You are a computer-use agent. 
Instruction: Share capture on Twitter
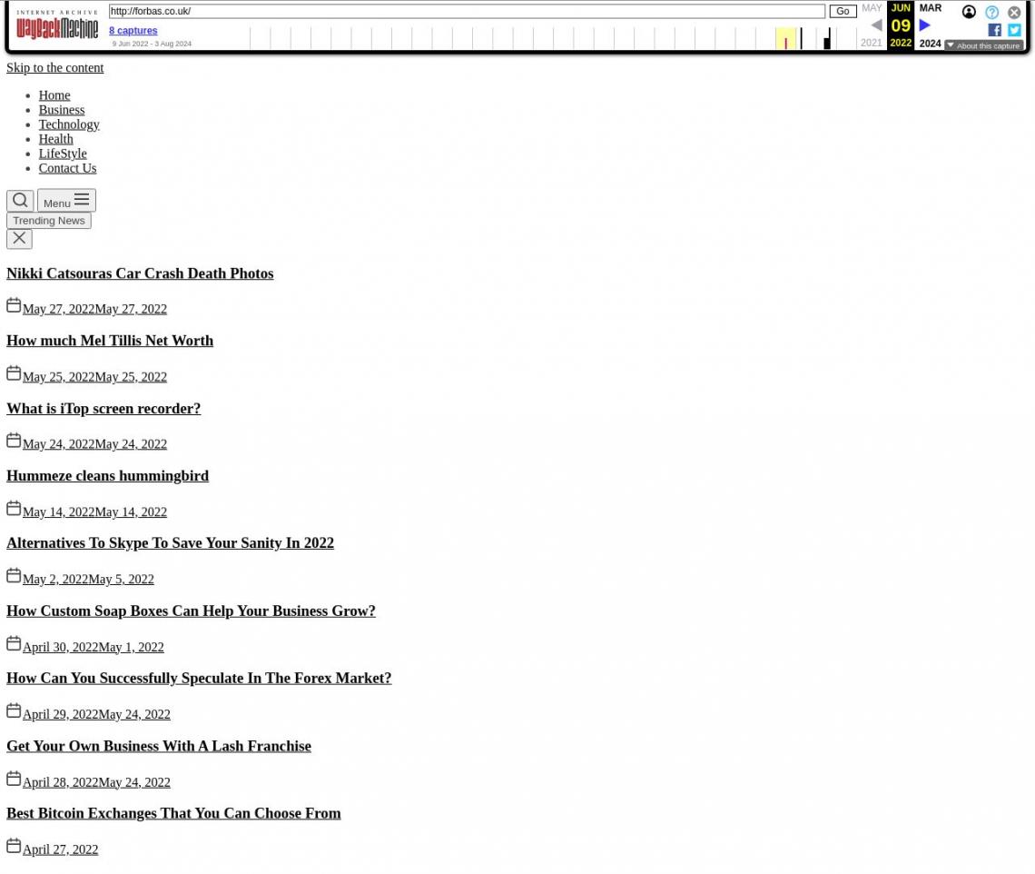pos(1014,30)
